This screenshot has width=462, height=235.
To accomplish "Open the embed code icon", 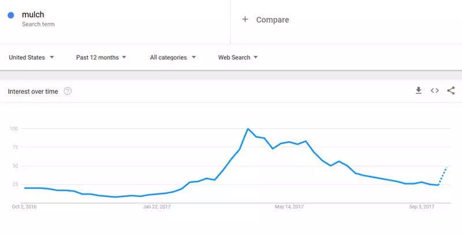I will (x=435, y=90).
